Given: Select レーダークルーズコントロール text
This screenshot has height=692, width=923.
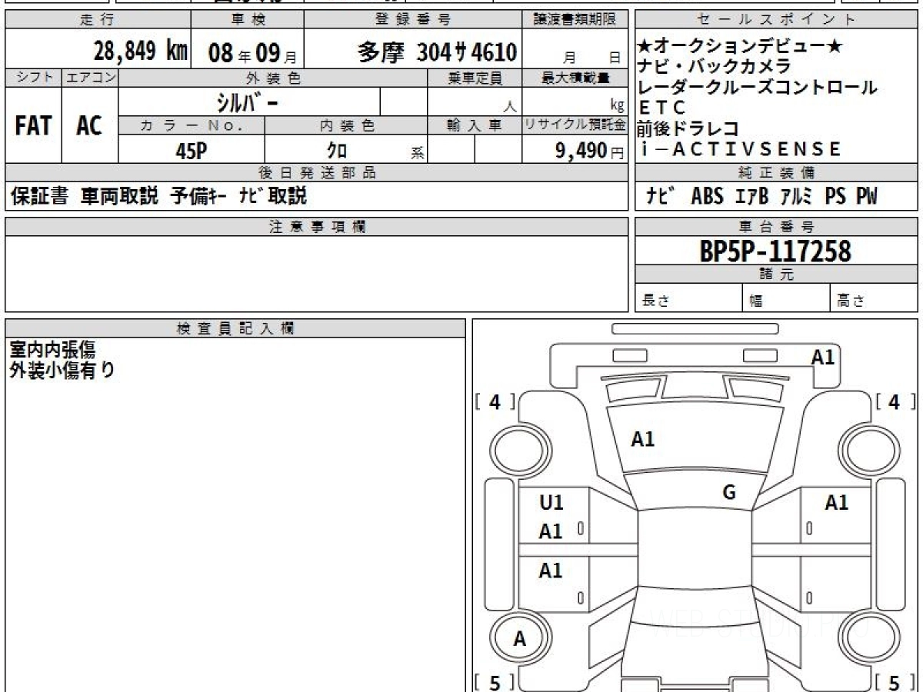Looking at the screenshot, I should click(758, 88).
